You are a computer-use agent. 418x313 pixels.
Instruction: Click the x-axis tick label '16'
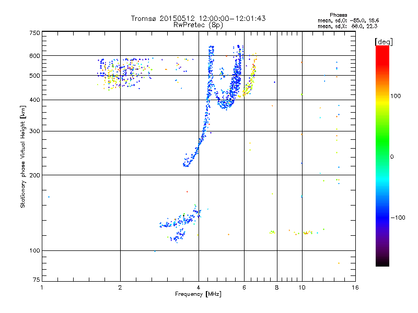coord(355,287)
